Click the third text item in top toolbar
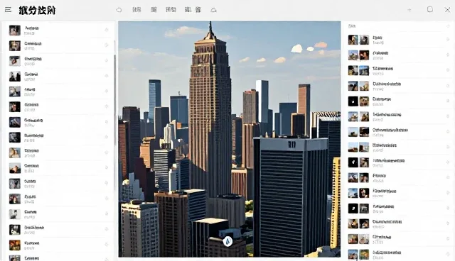Screen dimensions: 455x261 (171, 10)
